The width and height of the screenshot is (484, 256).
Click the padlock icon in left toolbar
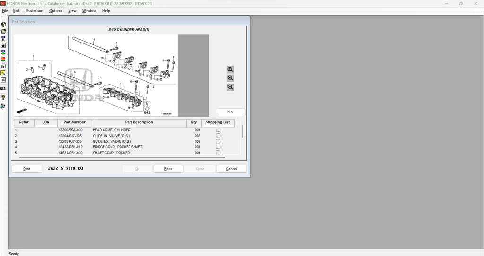coord(3,67)
